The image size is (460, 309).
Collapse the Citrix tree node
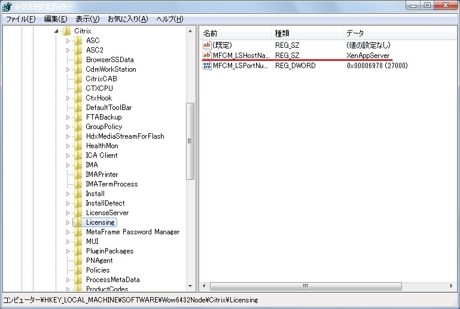pos(57,31)
